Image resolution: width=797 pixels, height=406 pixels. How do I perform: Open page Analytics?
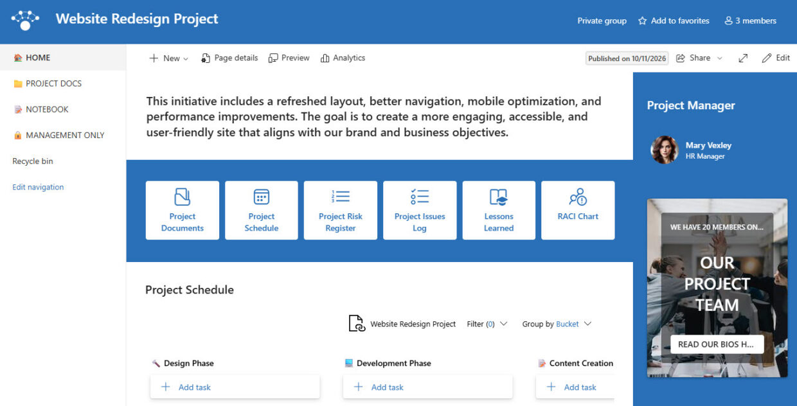[x=343, y=58]
